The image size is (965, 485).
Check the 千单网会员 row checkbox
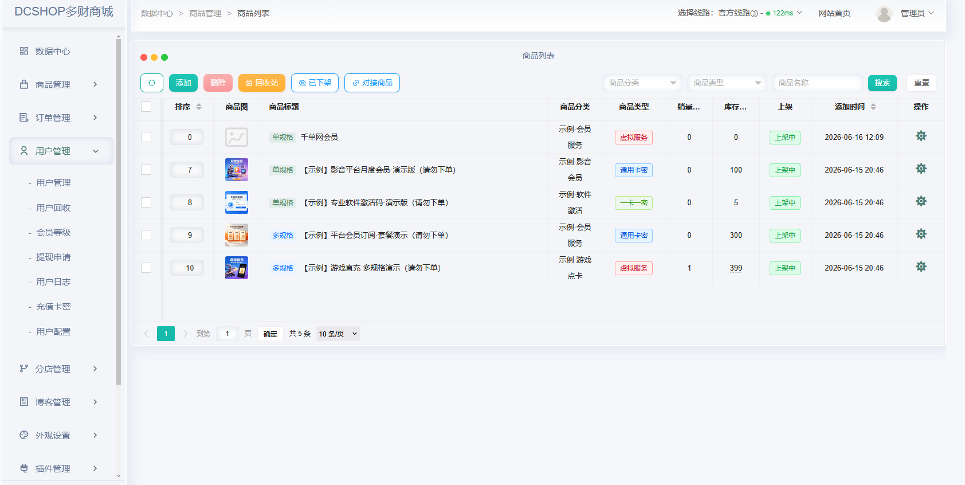point(146,137)
